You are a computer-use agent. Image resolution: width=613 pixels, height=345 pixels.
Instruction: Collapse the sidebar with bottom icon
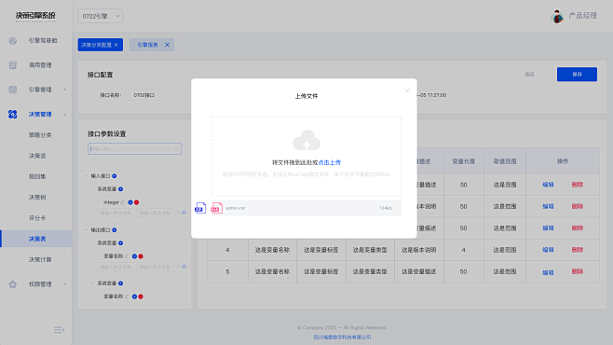(x=59, y=330)
